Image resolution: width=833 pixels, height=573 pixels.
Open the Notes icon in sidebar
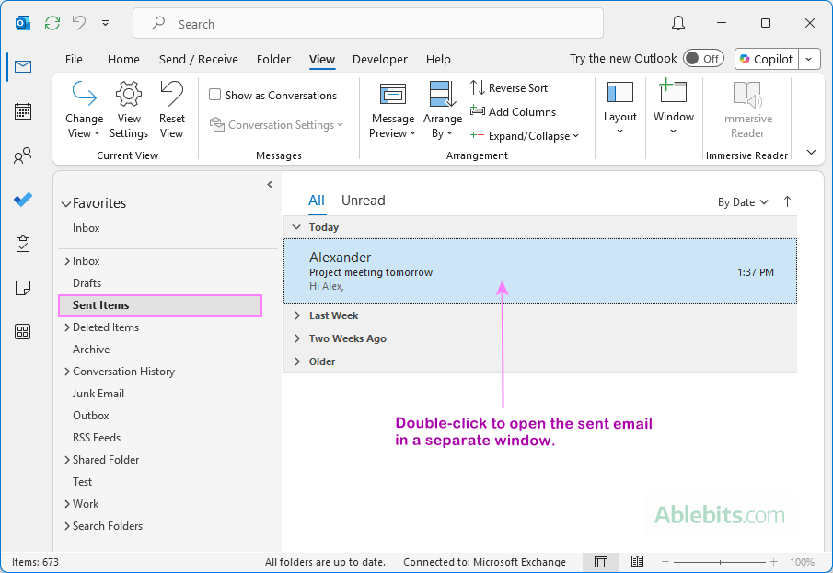(23, 288)
